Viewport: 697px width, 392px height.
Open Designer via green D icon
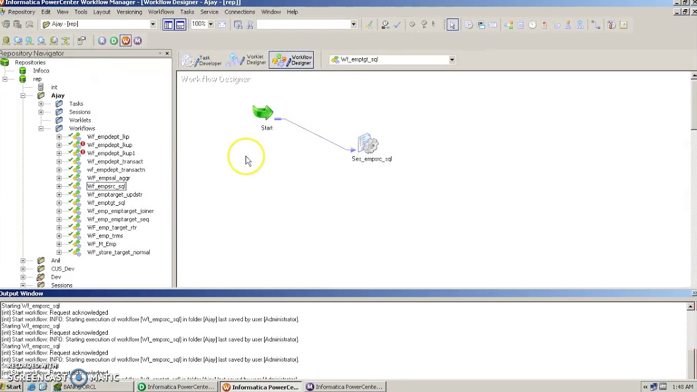114,41
